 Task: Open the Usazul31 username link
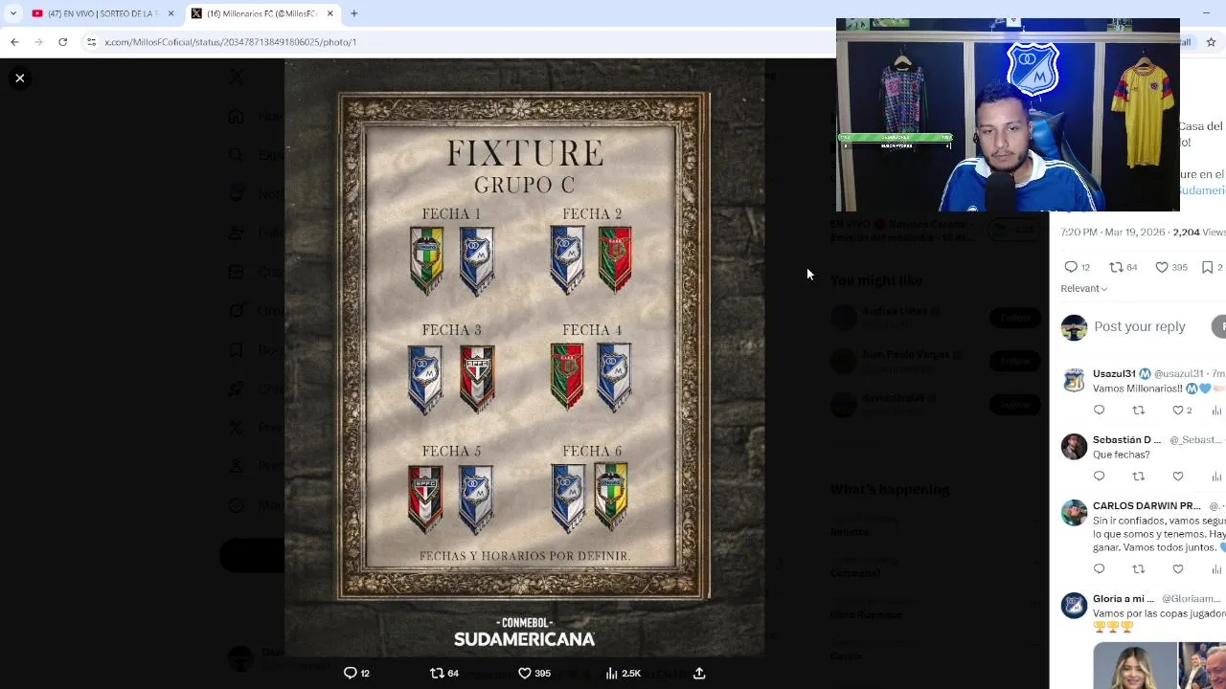point(1114,373)
